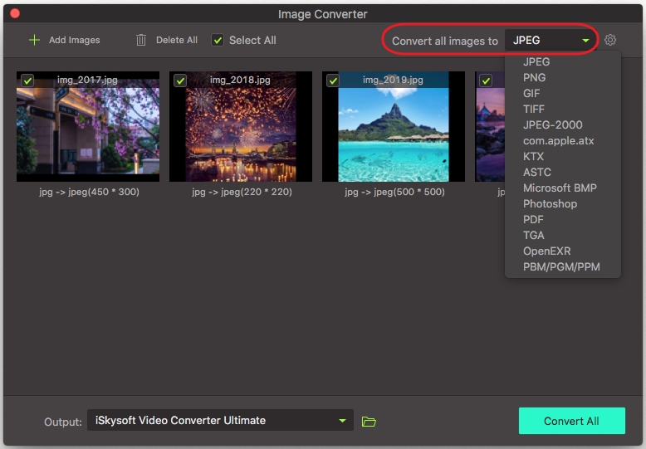Select TIFF in the format list
The height and width of the screenshot is (449, 646).
(x=534, y=109)
